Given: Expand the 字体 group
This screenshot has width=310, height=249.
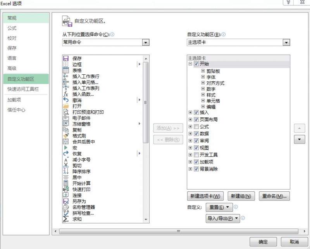Looking at the screenshot, I should click(x=203, y=77).
